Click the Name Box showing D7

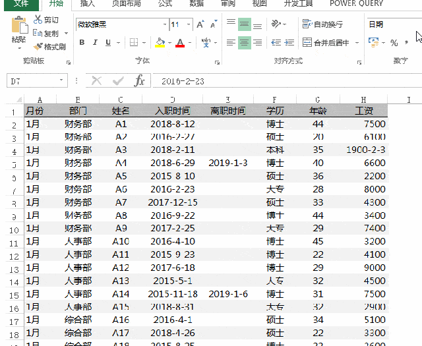click(37, 80)
